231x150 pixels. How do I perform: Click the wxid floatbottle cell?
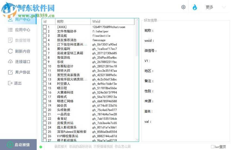point(101,36)
